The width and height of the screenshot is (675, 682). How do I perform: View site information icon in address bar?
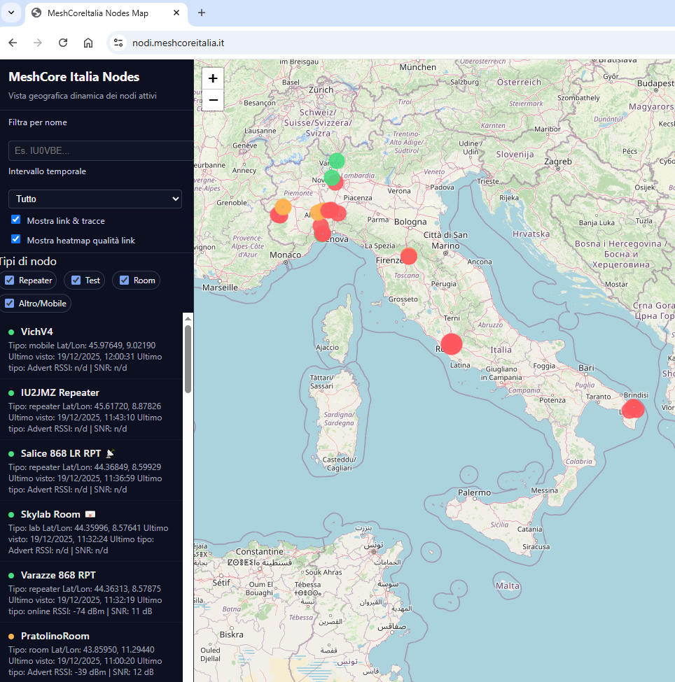pos(118,43)
